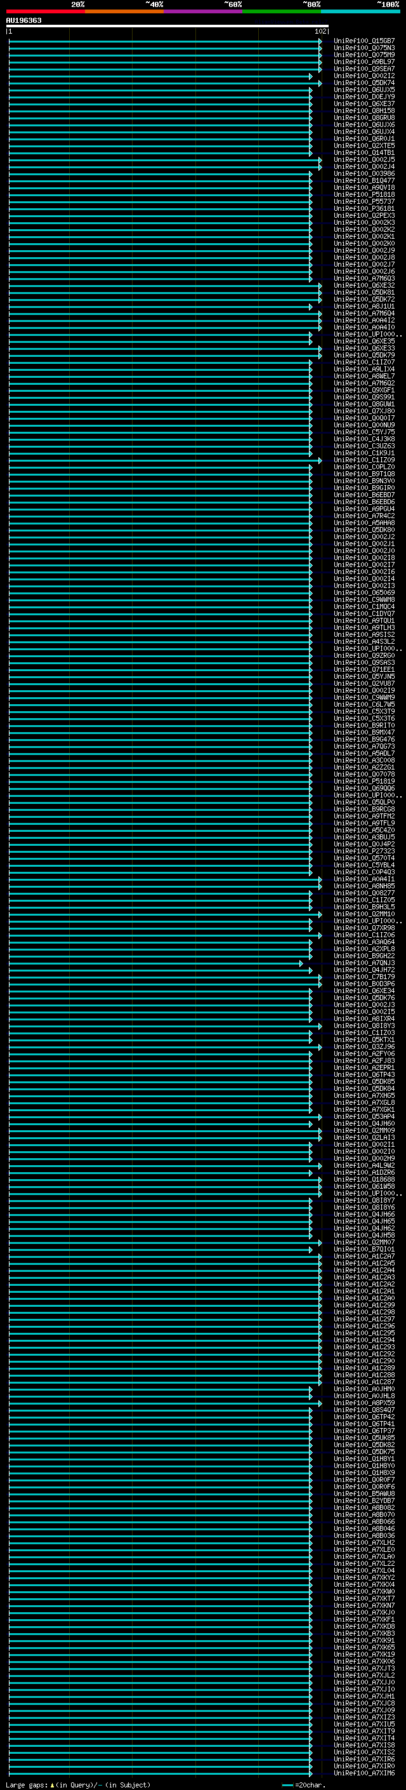Click the red 20% identity legend segment

(x=45, y=11)
